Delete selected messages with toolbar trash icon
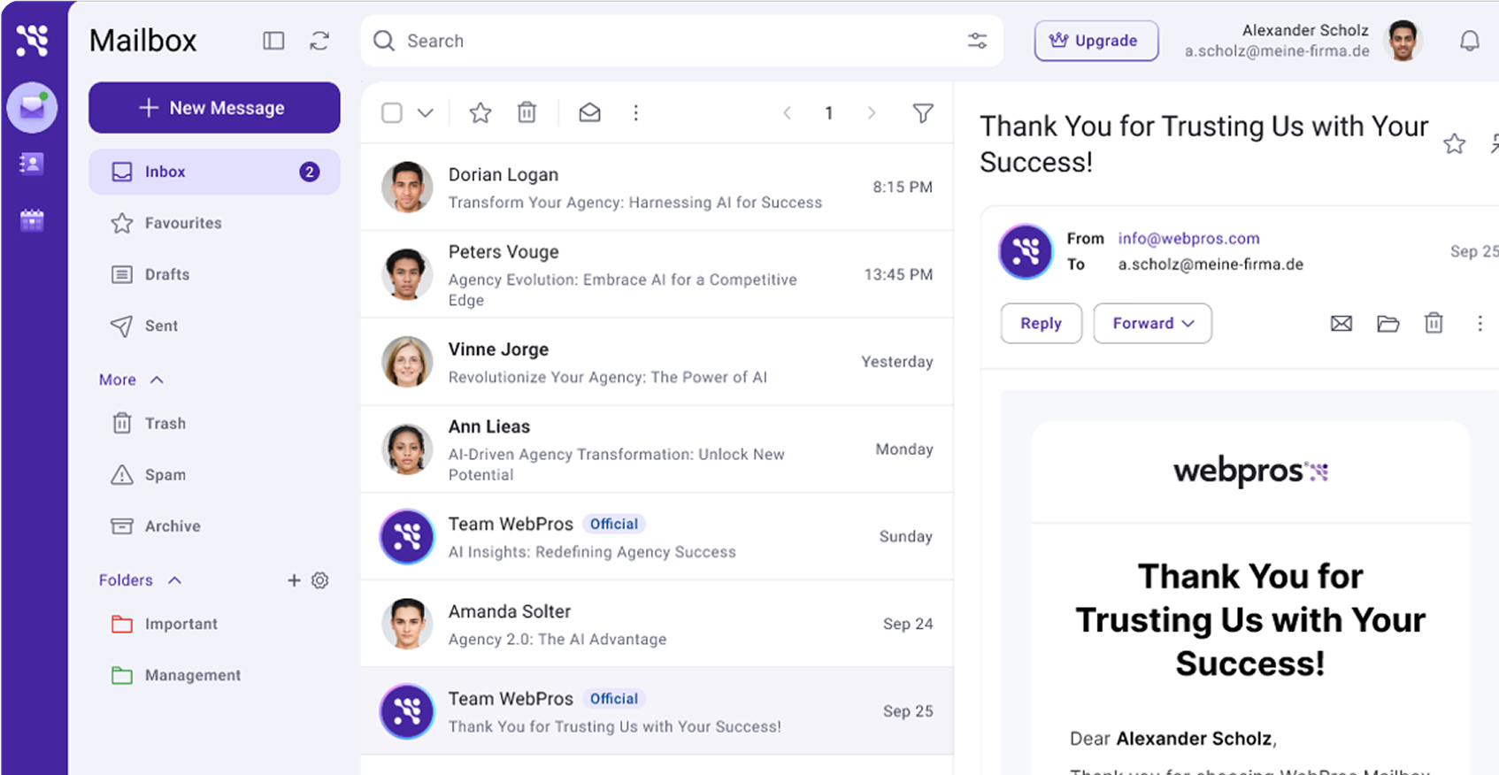Viewport: 1499px width, 775px height. click(527, 112)
